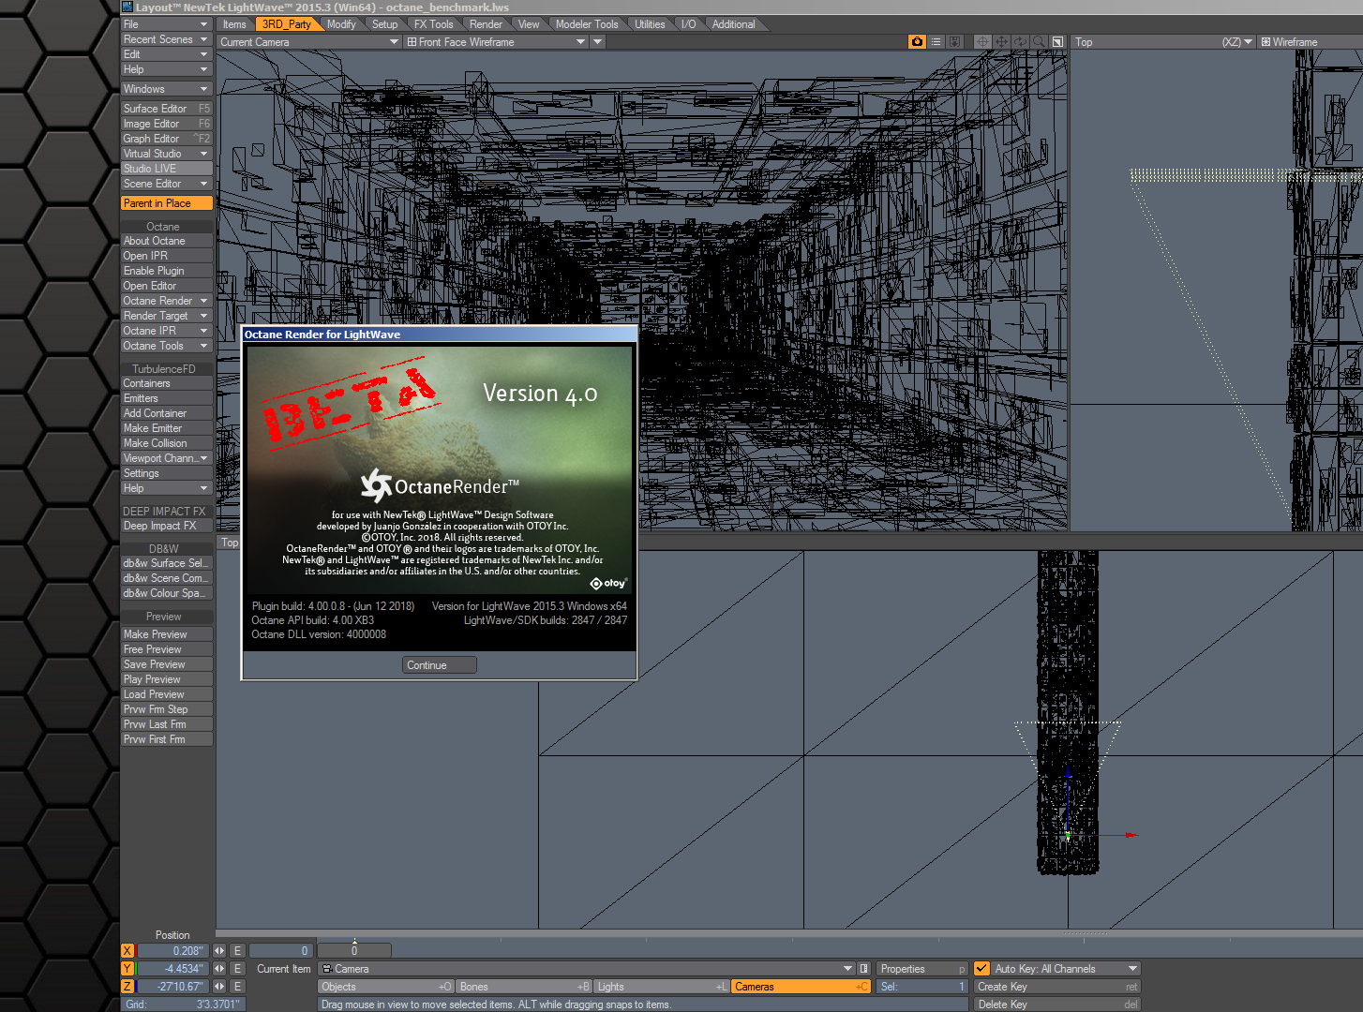
Task: Click the X position value field
Action: (174, 951)
